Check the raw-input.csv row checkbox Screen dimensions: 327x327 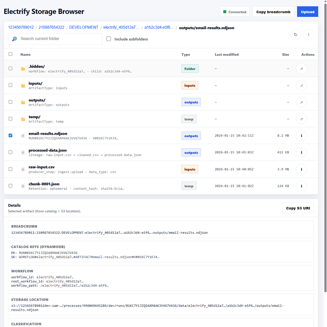click(x=11, y=169)
